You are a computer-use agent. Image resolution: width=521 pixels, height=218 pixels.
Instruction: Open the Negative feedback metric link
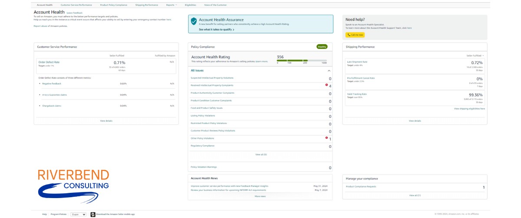pyautogui.click(x=52, y=83)
